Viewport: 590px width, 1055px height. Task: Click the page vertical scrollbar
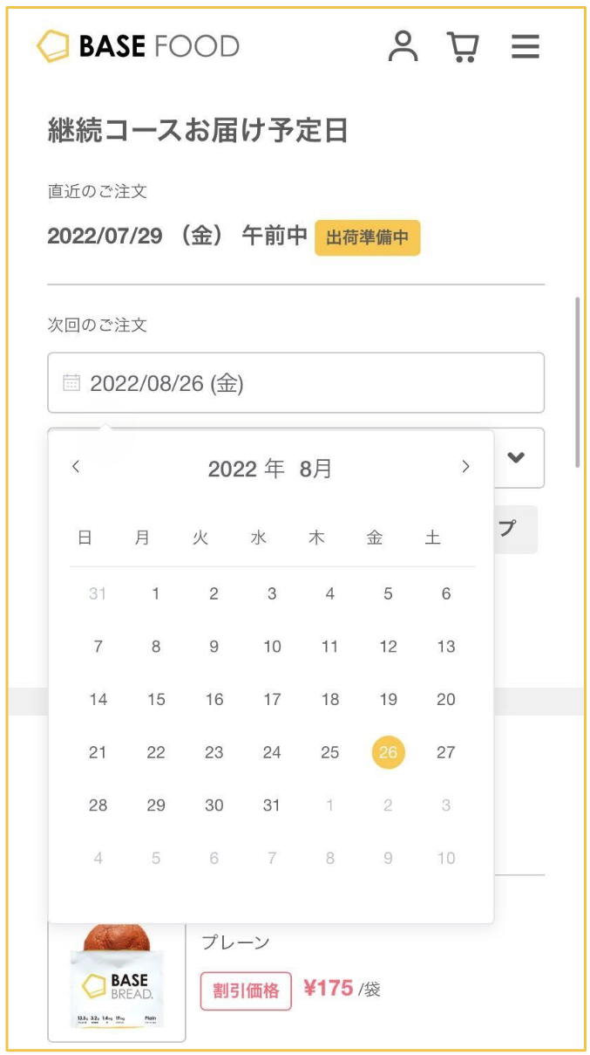click(x=577, y=382)
